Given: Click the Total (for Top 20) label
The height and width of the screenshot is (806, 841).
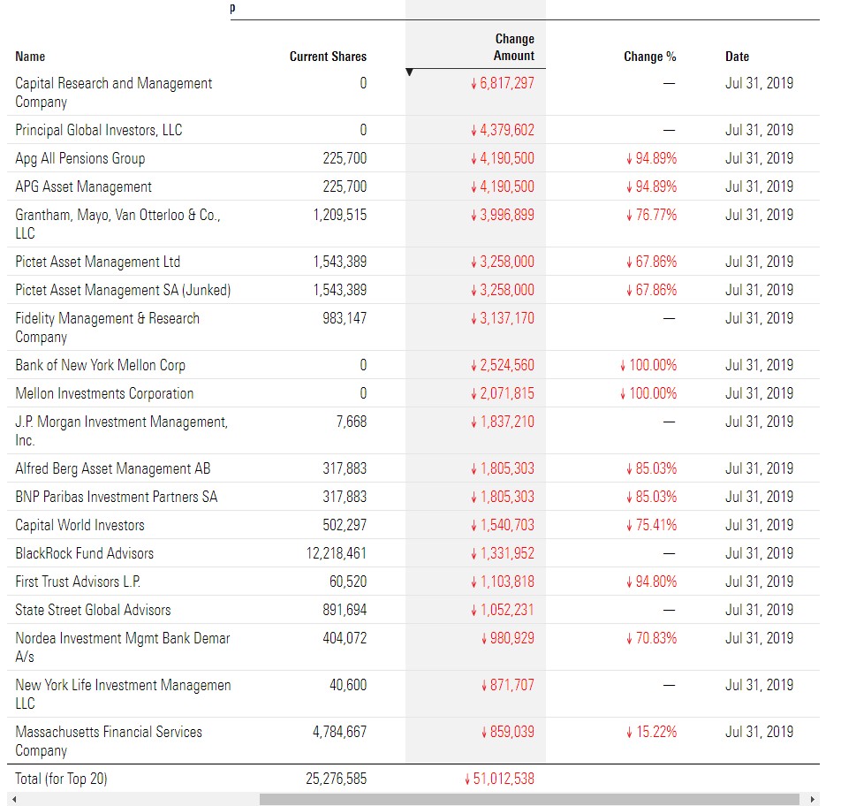Looking at the screenshot, I should (61, 779).
